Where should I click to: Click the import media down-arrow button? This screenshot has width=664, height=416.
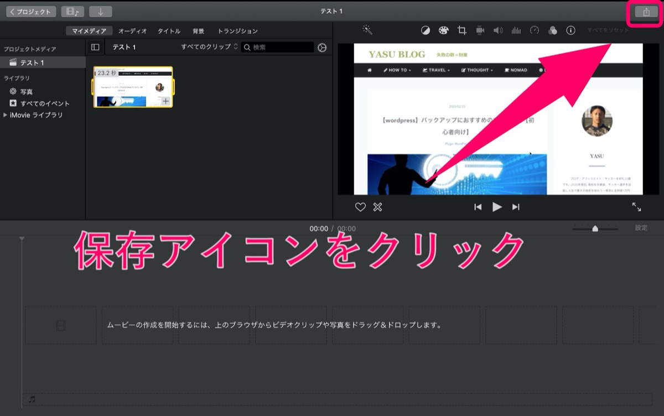point(100,12)
